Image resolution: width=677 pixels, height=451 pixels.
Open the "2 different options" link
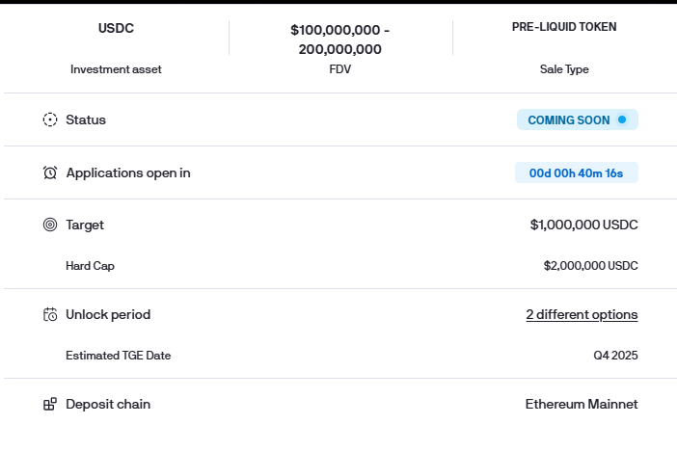pyautogui.click(x=582, y=314)
